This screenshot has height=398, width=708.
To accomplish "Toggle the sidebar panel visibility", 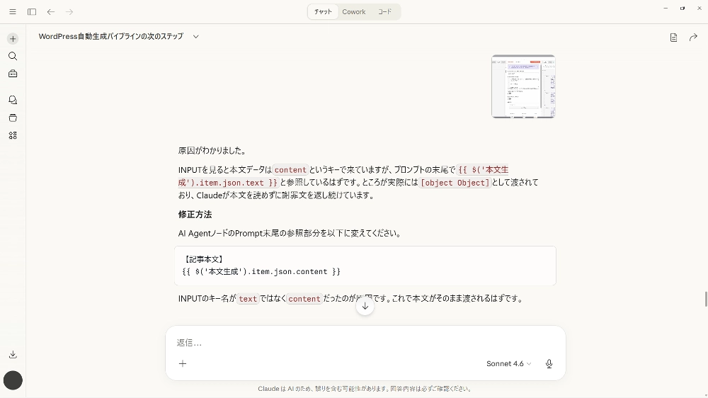I will click(x=32, y=12).
